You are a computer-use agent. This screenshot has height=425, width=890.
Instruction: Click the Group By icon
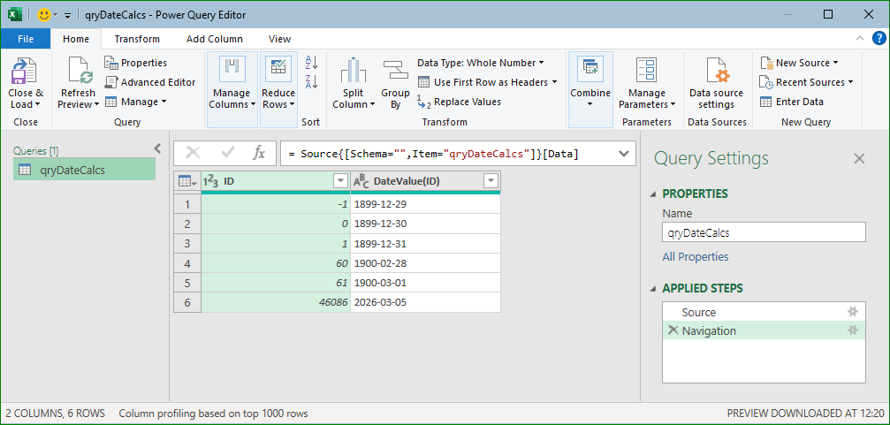(x=395, y=71)
